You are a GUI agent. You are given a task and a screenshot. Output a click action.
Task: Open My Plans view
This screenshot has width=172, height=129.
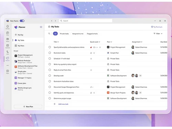(28, 46)
